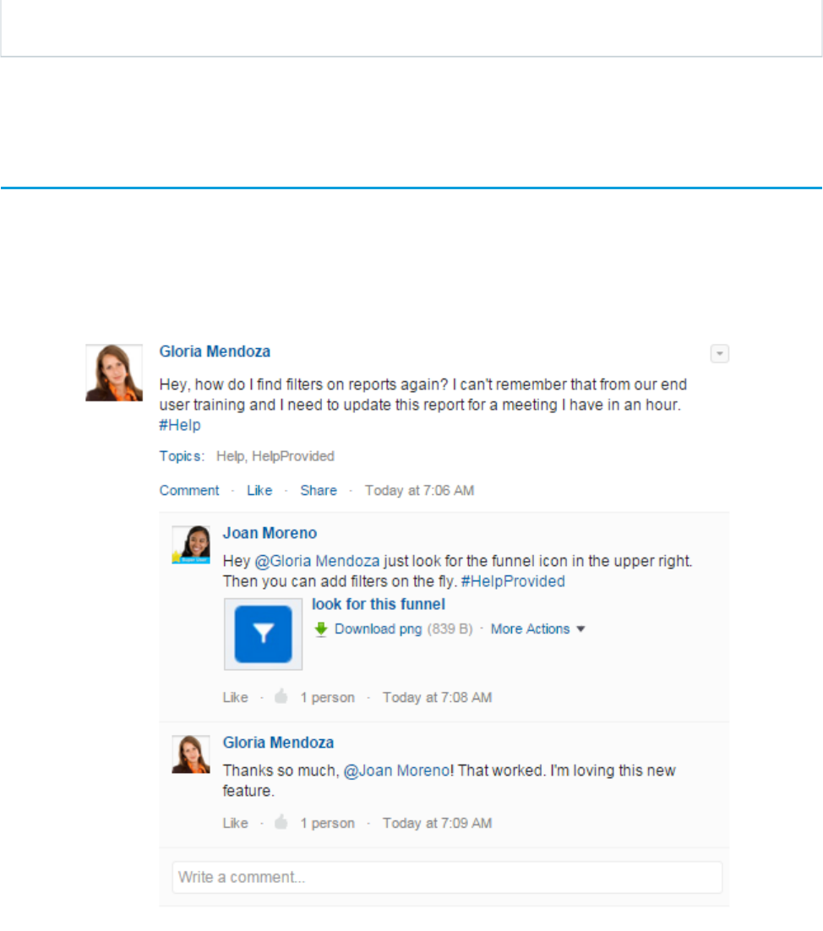
Task: Click the green download arrow icon
Action: tap(320, 629)
